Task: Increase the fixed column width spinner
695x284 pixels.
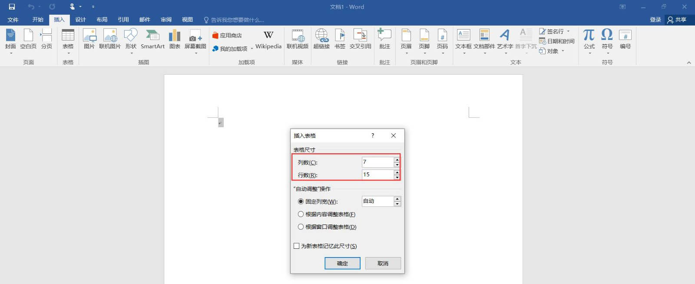Action: [397, 199]
